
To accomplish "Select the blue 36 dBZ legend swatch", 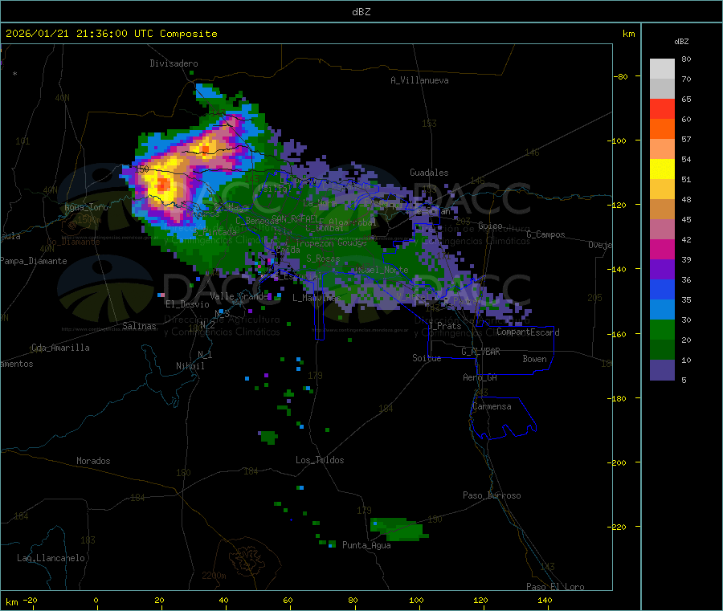I will pyautogui.click(x=662, y=289).
